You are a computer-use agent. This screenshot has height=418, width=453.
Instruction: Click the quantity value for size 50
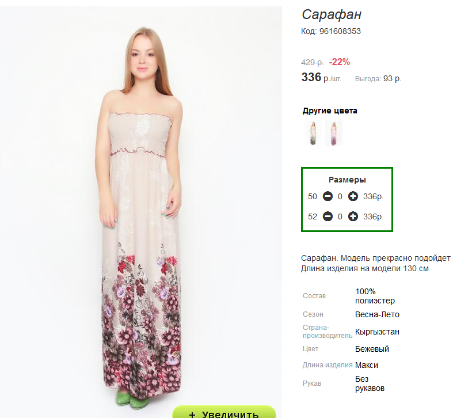point(340,196)
